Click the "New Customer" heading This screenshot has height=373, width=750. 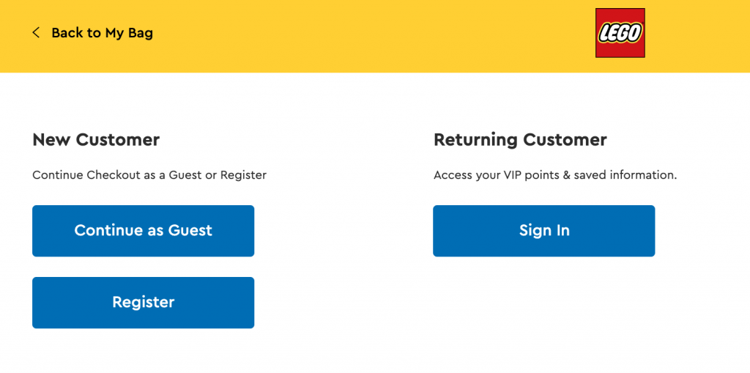click(x=96, y=140)
